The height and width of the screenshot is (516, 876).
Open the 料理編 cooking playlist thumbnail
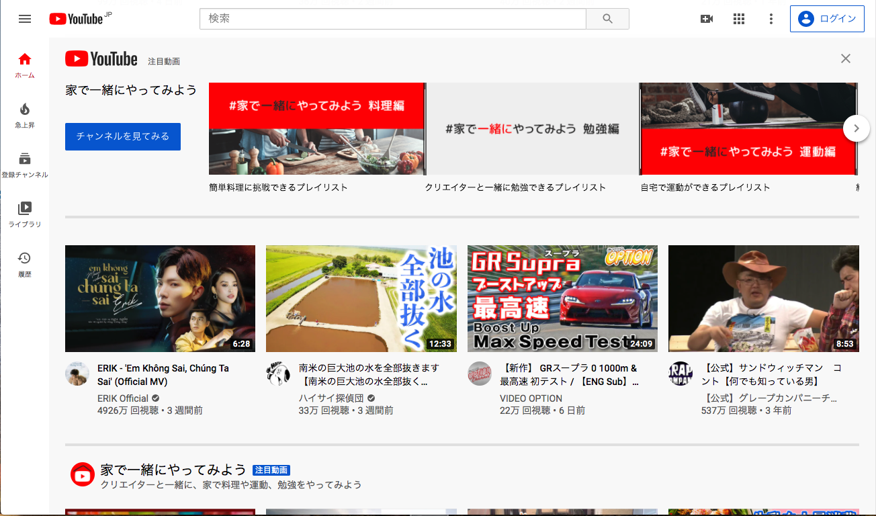tap(316, 129)
